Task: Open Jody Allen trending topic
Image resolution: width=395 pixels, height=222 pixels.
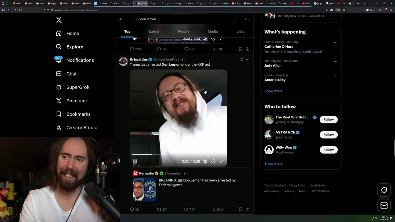Action: tap(273, 66)
